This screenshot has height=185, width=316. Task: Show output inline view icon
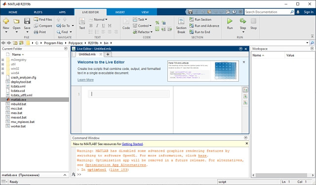(x=245, y=96)
